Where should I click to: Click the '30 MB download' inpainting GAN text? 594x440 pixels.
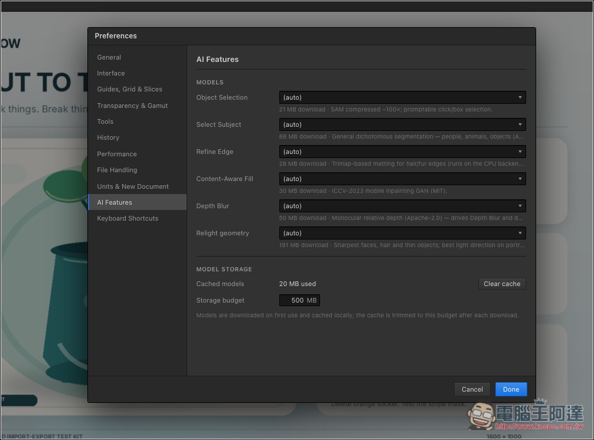(x=363, y=191)
